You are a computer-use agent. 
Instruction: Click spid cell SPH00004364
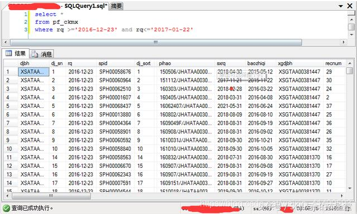pos(115,123)
